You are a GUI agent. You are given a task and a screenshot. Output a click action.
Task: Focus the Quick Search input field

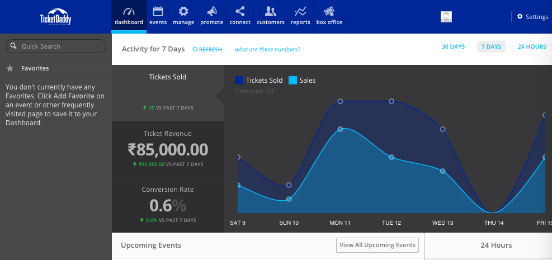point(56,46)
